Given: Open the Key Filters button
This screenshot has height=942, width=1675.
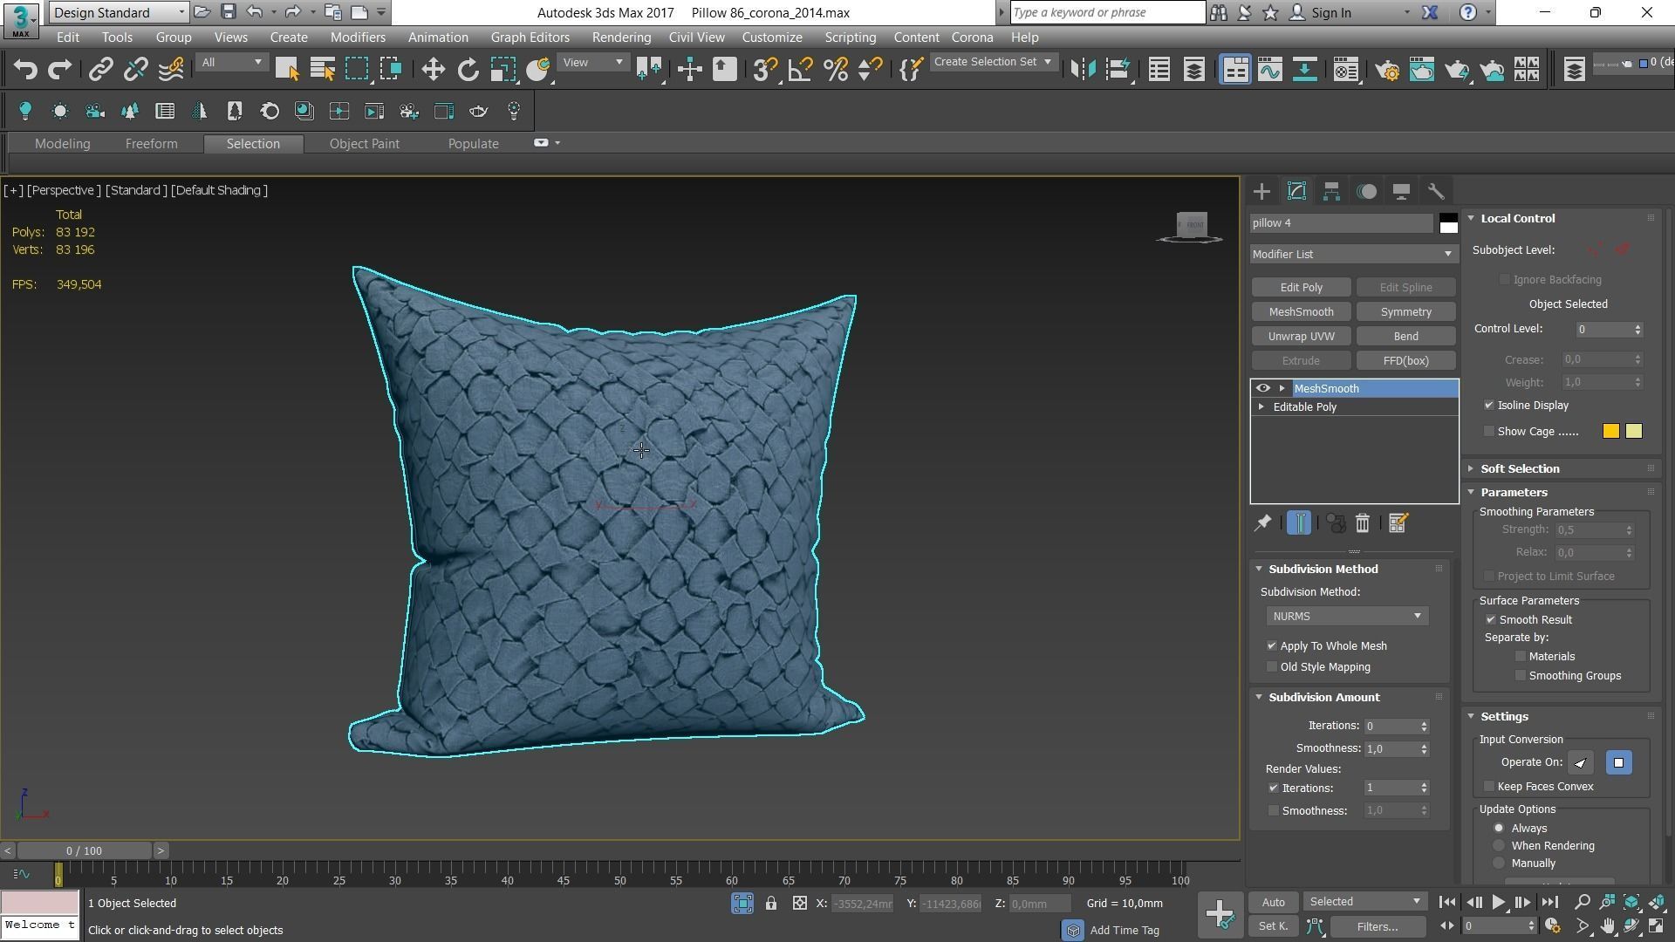Looking at the screenshot, I should click(1377, 927).
